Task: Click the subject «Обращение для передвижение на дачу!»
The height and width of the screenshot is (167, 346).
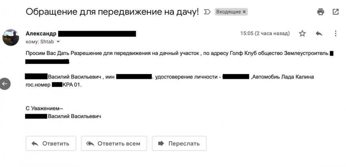Action: click(112, 12)
